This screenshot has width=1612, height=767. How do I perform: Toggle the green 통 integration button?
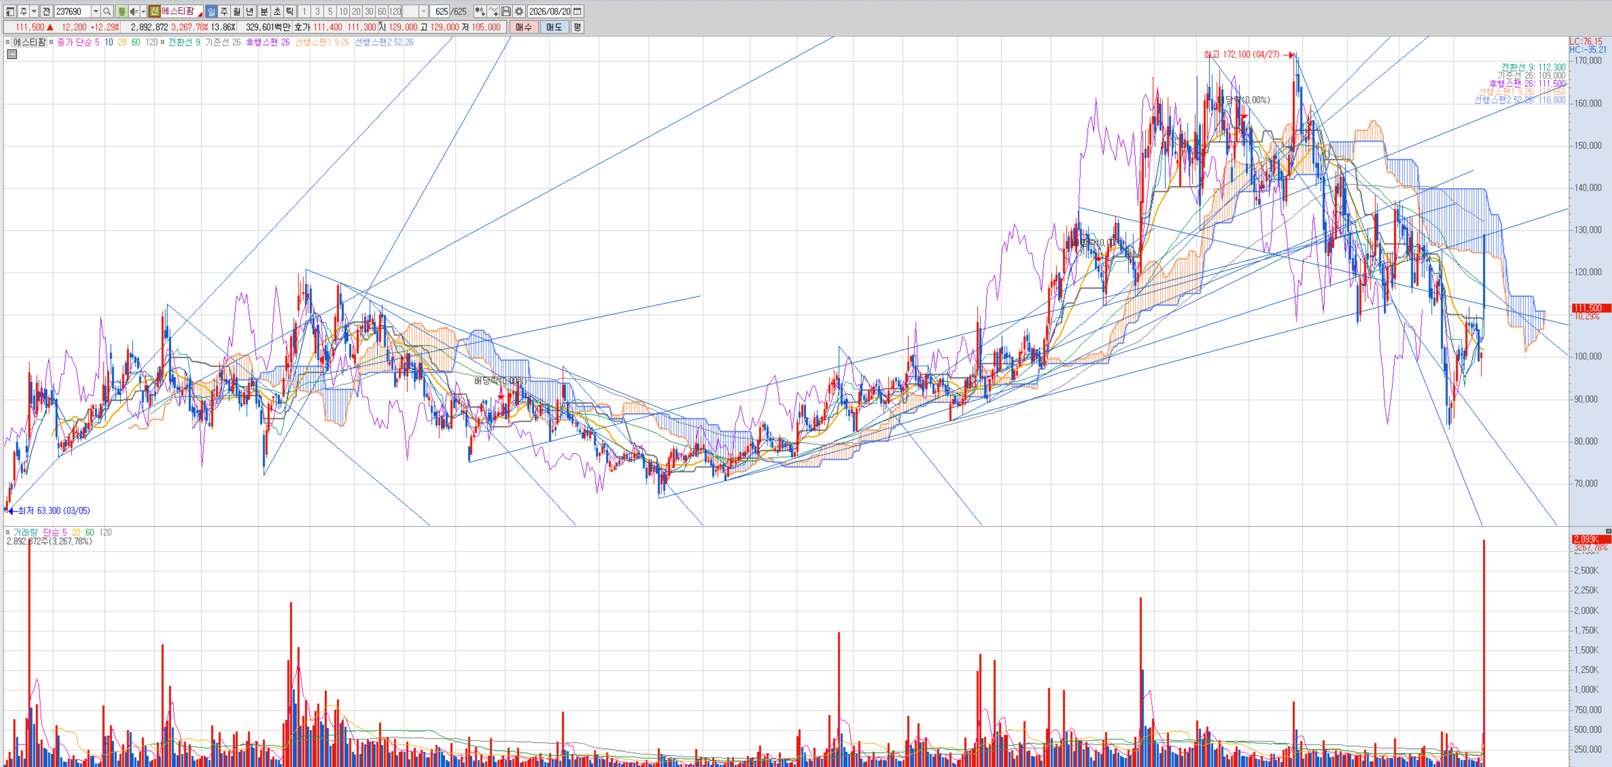tap(122, 11)
